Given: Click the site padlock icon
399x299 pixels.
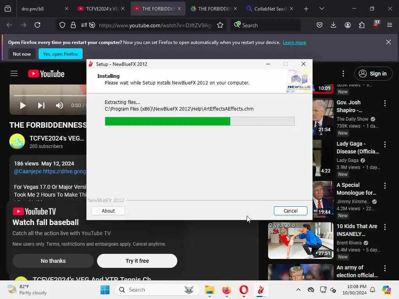Looking at the screenshot, I should pos(73,25).
